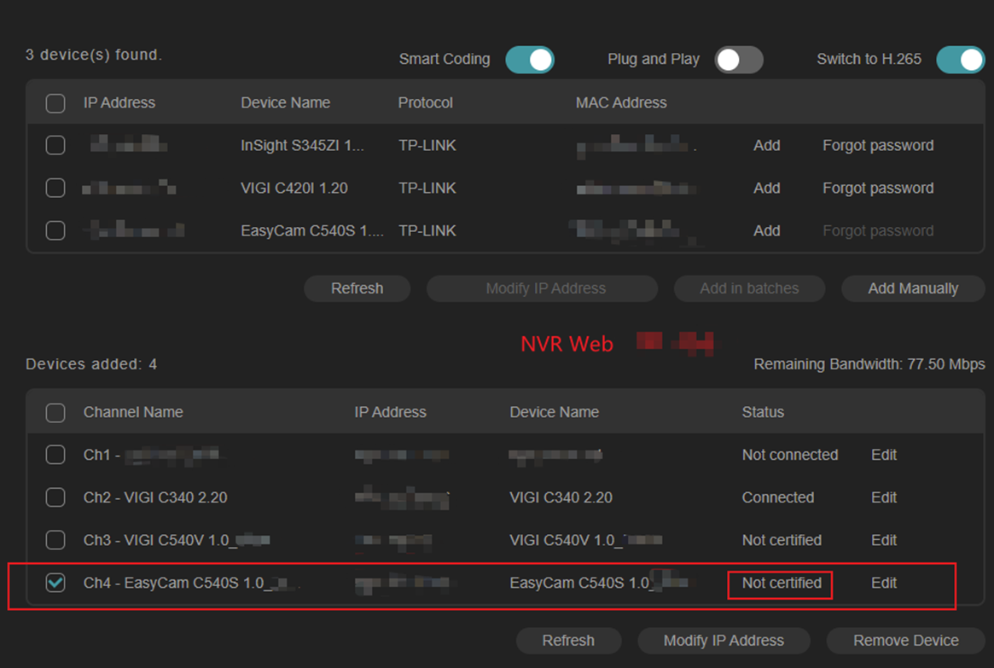
Task: Click the Remove Device button
Action: pos(905,641)
